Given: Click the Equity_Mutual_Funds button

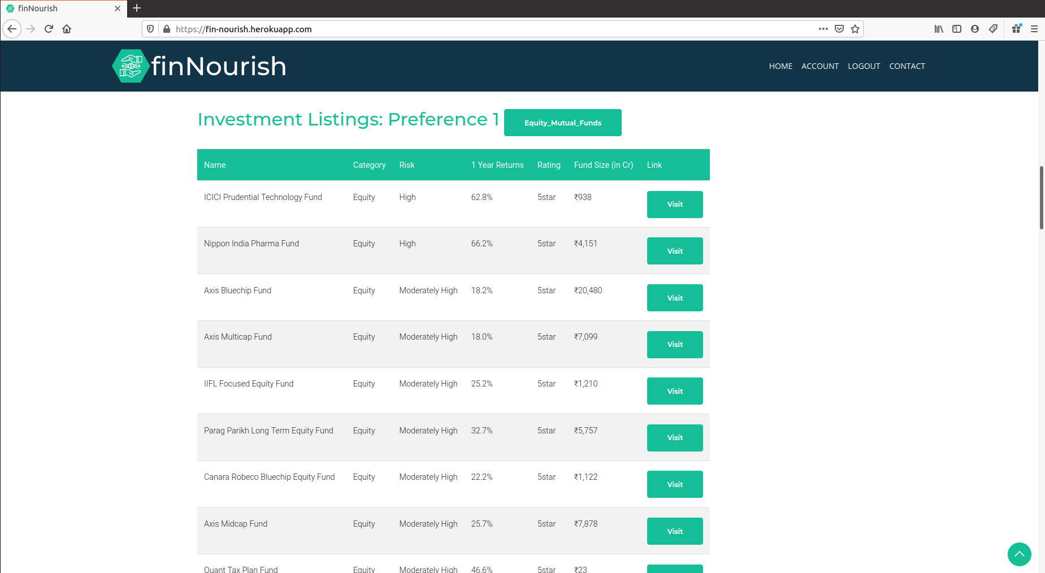Looking at the screenshot, I should click(563, 123).
